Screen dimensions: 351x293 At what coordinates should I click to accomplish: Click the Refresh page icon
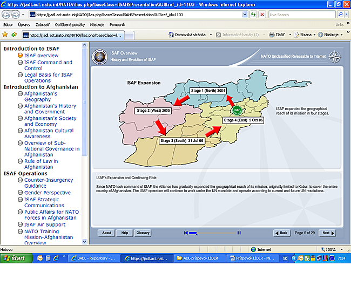coord(253,15)
